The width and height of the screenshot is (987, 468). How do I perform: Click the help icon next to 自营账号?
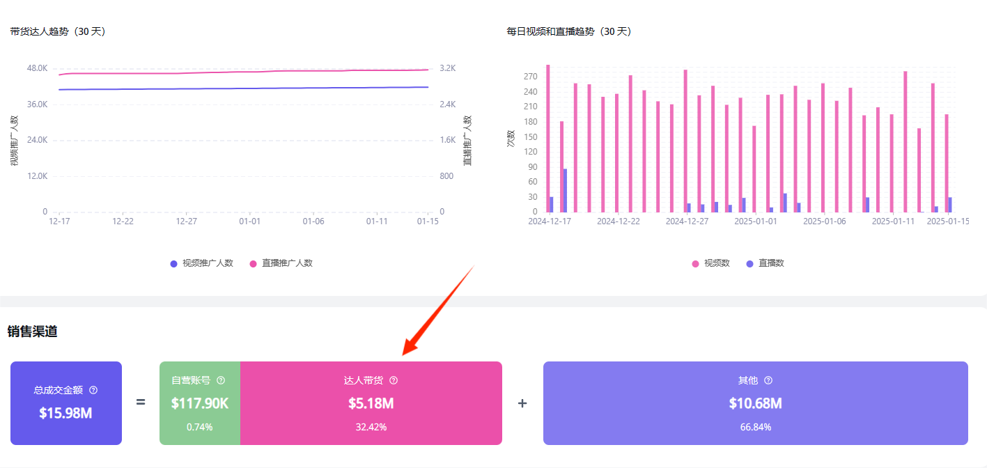(x=221, y=380)
